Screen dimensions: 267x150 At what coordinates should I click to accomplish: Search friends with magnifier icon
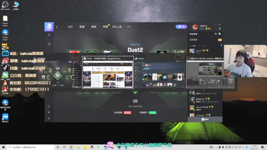click(216, 34)
